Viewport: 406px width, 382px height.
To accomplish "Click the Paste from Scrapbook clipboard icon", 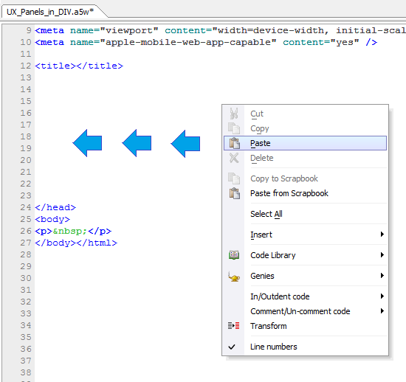I will point(234,193).
